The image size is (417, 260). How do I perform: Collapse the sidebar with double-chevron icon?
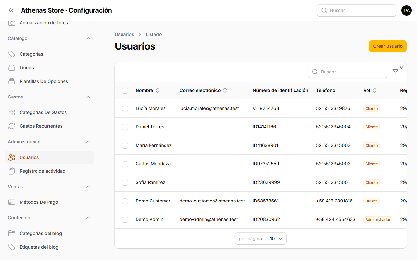[x=11, y=10]
